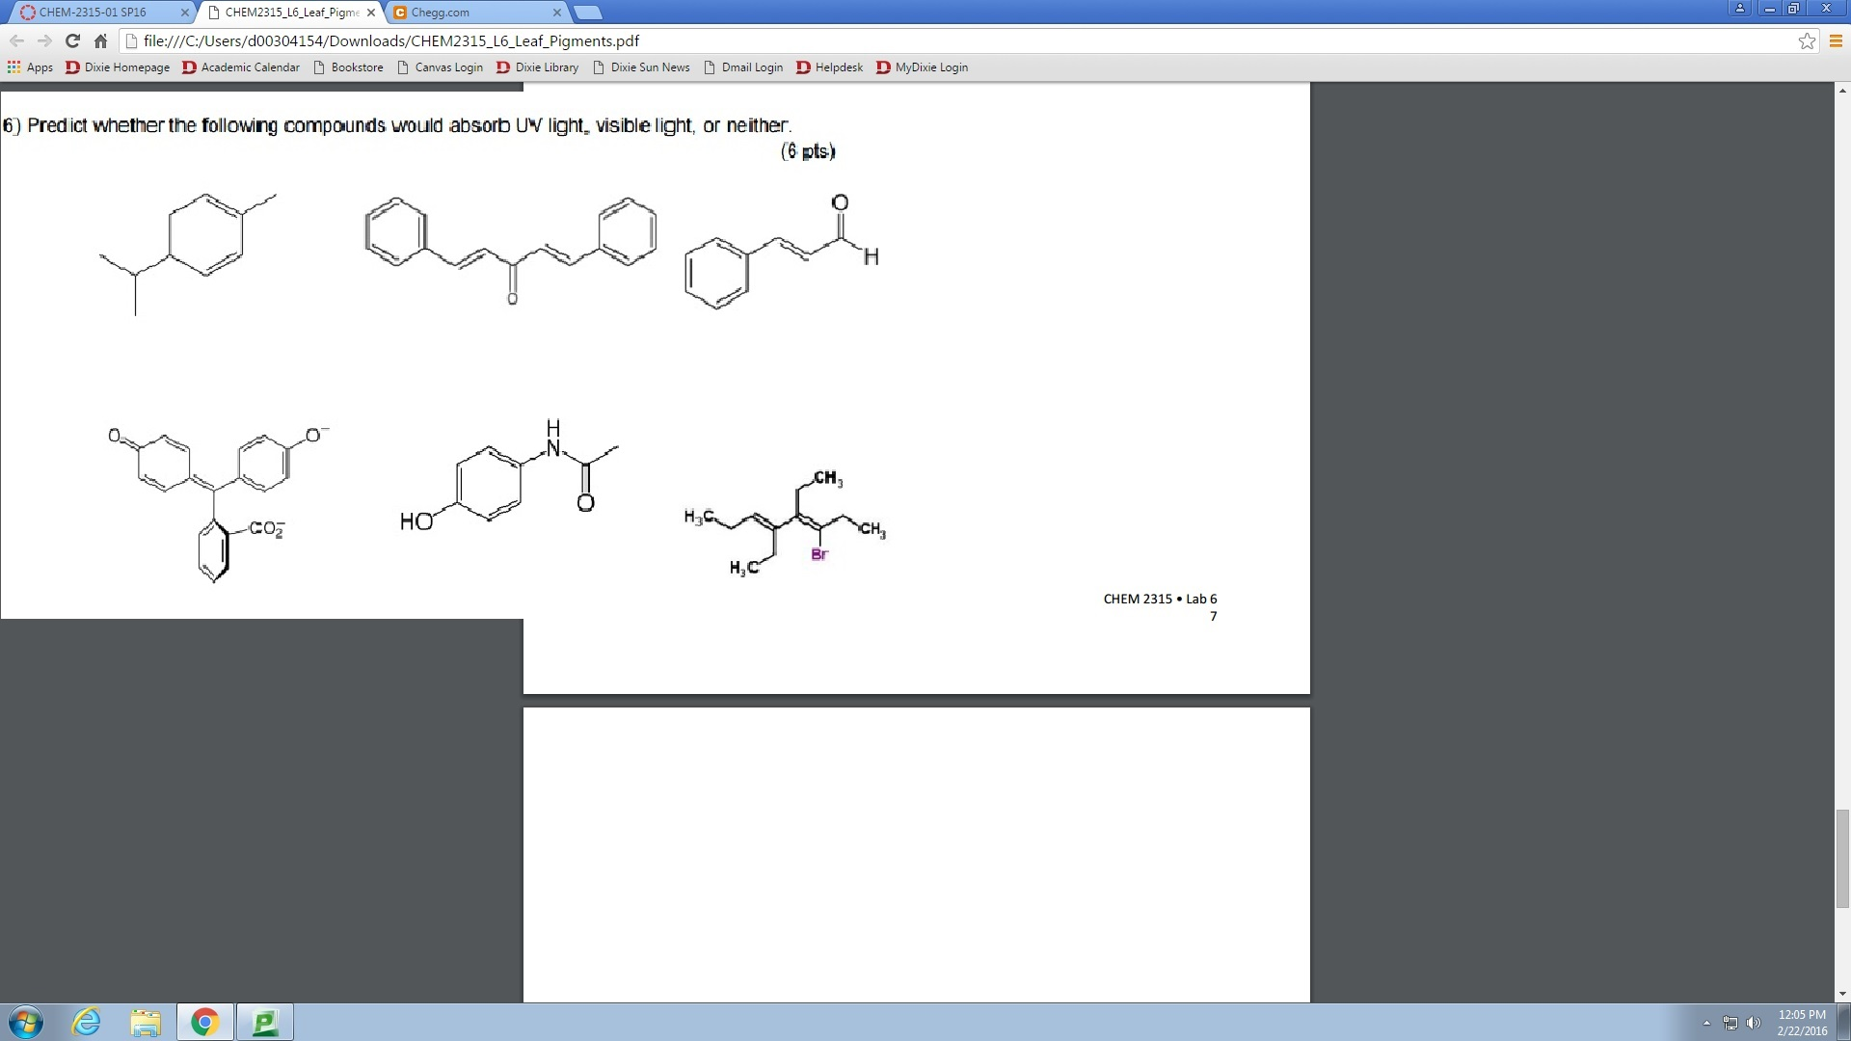Click the Start button
The width and height of the screenshot is (1851, 1041).
click(26, 1021)
